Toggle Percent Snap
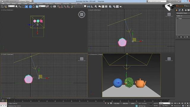The image size is (190, 107). 65,7
